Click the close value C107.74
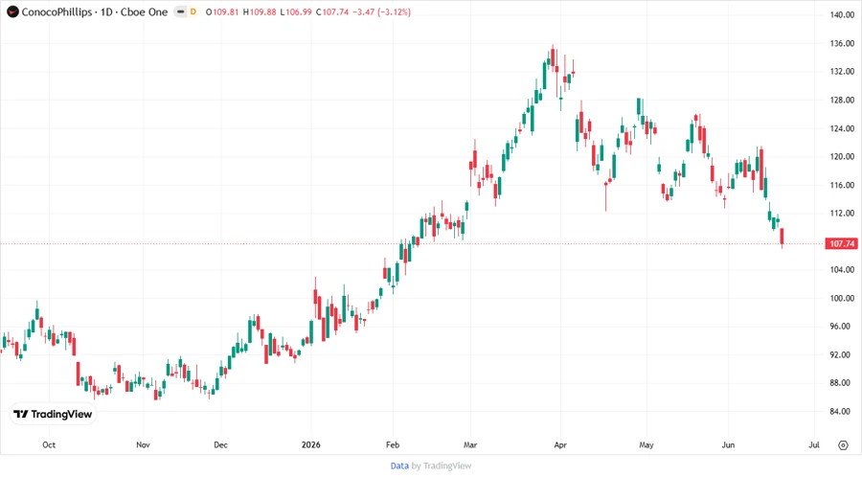The image size is (862, 477). [x=332, y=12]
